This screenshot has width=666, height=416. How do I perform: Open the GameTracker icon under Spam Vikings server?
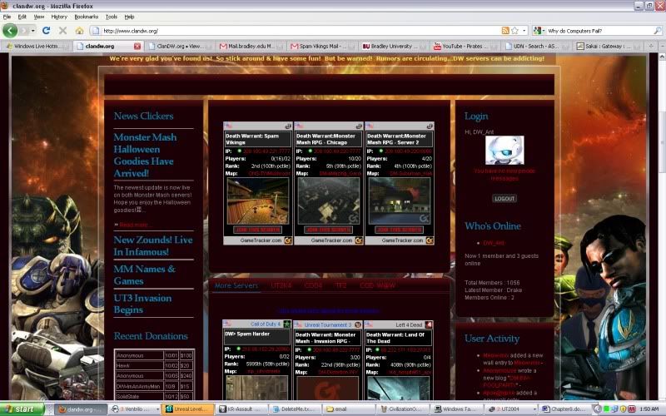(288, 240)
